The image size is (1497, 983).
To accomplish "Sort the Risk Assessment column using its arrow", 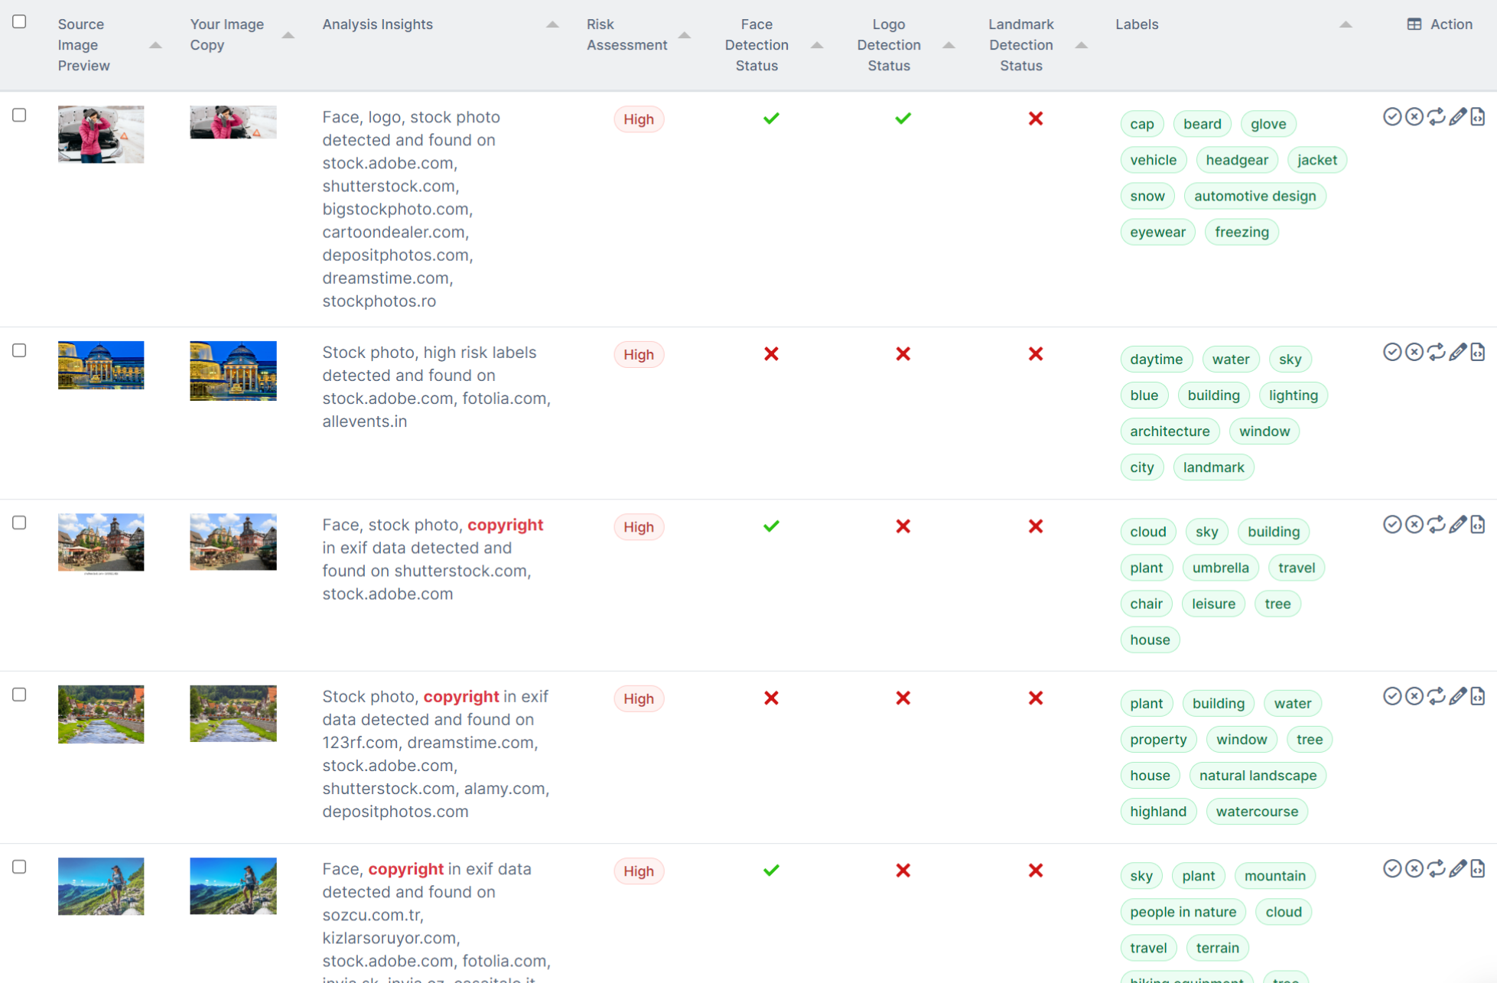I will coord(685,34).
